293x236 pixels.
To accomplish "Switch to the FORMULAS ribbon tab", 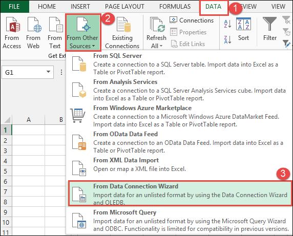I will tap(175, 7).
